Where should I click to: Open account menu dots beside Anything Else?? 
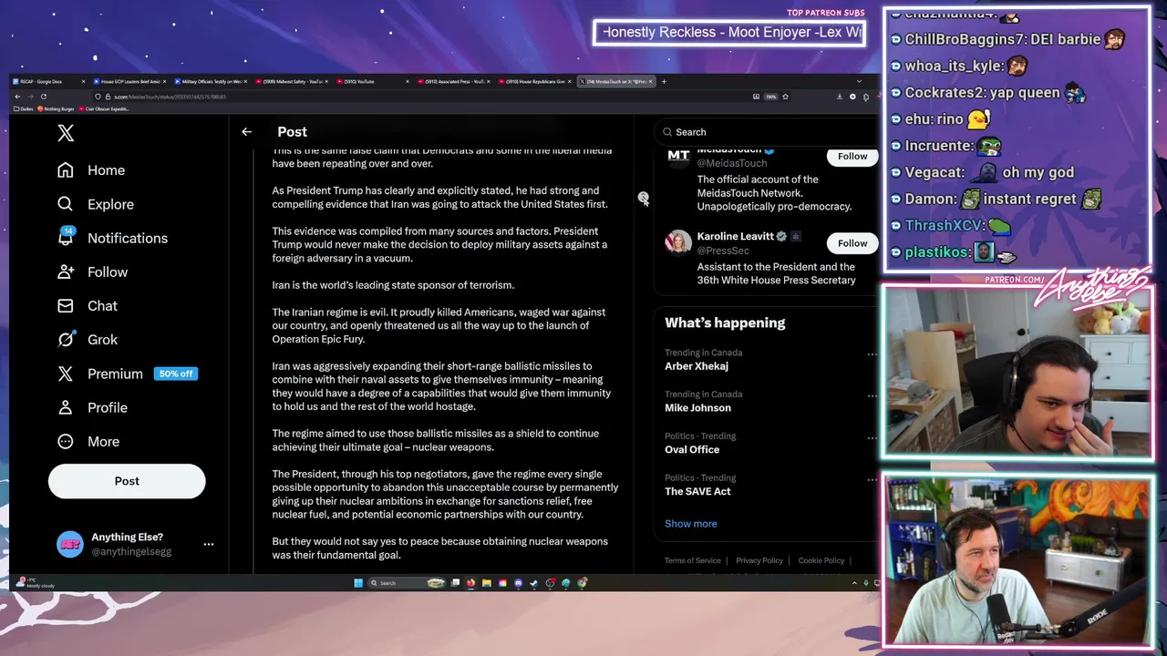coord(209,544)
